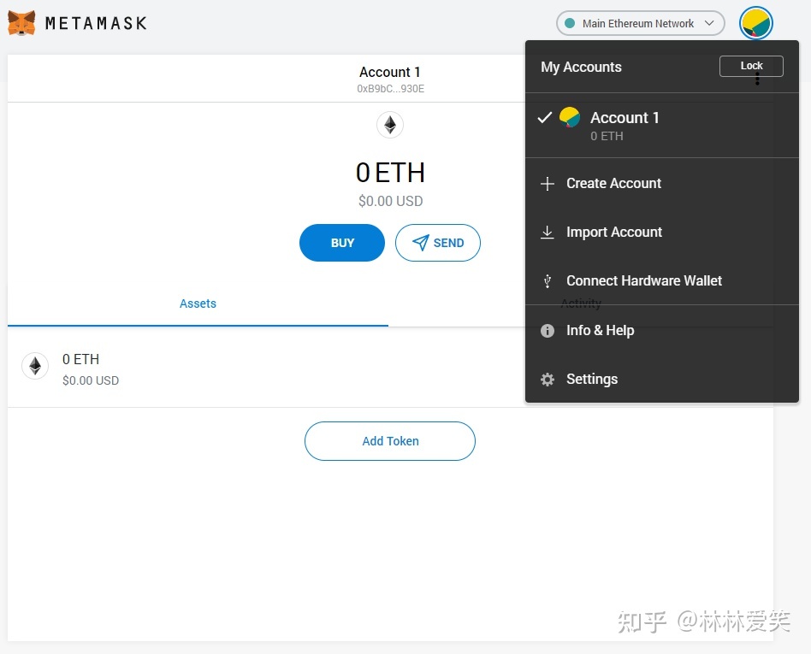This screenshot has height=654, width=811.
Task: Click the plus icon for Create Account
Action: point(548,184)
